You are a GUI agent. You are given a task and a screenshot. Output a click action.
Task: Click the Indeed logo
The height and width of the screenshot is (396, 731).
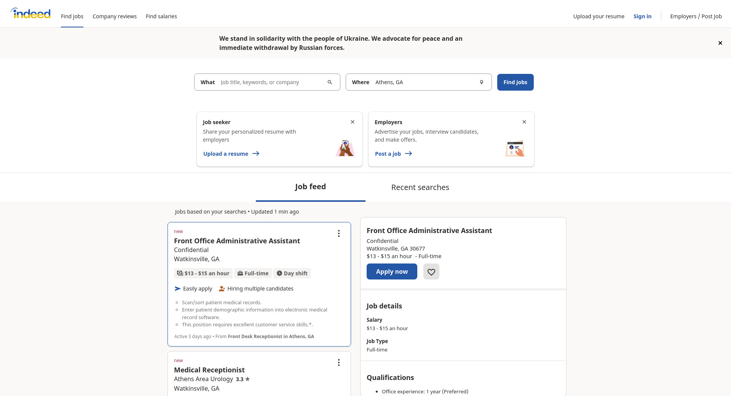[30, 14]
